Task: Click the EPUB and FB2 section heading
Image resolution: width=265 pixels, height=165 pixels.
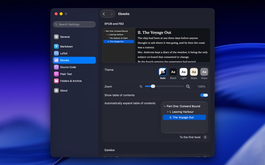Action: click(114, 24)
